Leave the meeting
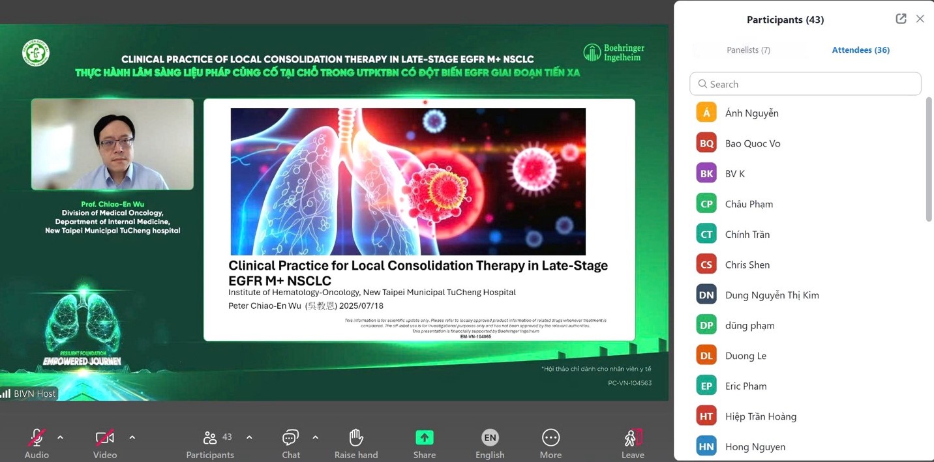 (x=632, y=439)
